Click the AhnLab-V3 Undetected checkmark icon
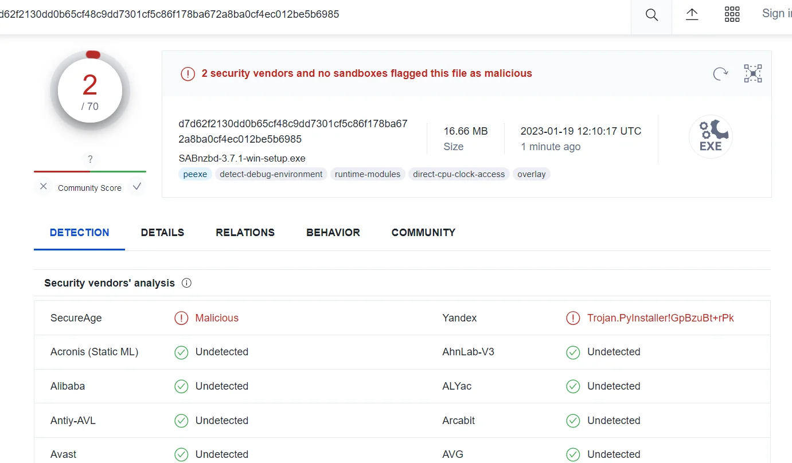 coord(573,352)
